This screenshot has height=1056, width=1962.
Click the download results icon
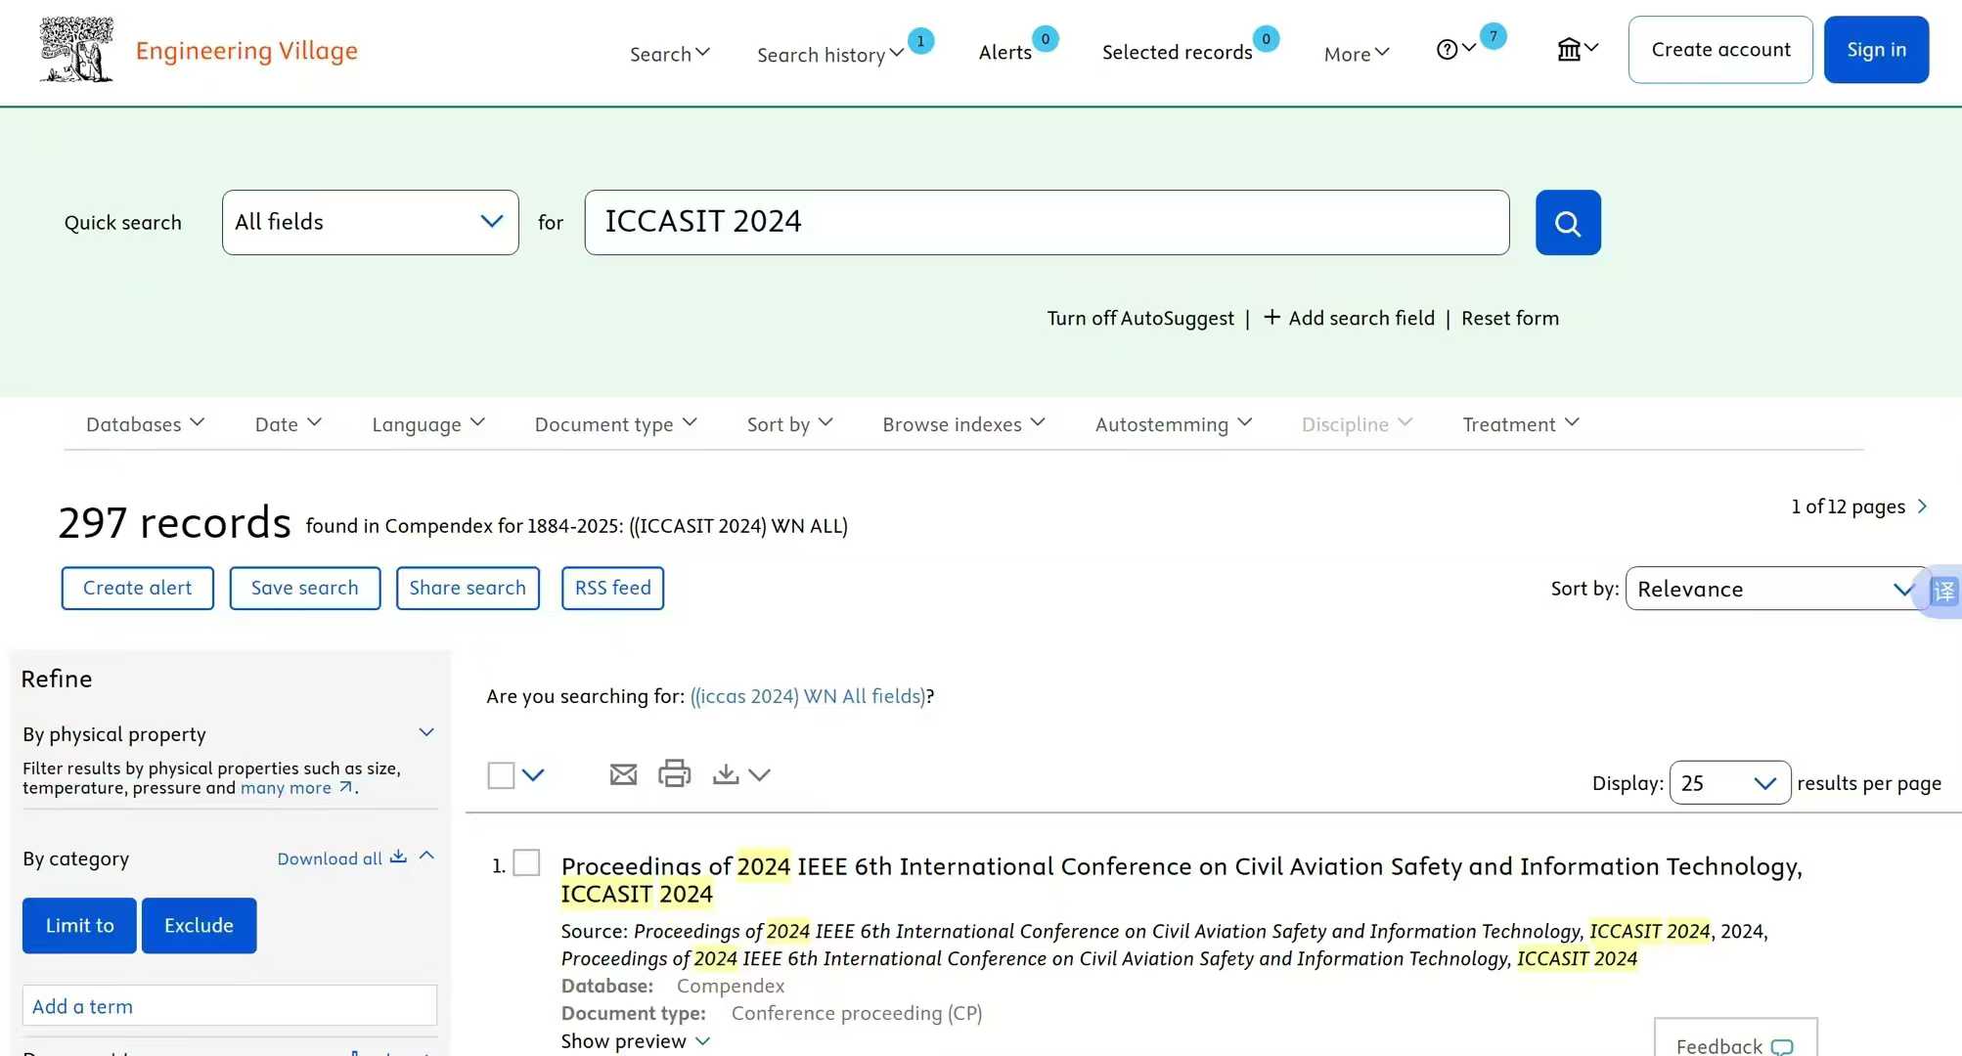coord(726,774)
